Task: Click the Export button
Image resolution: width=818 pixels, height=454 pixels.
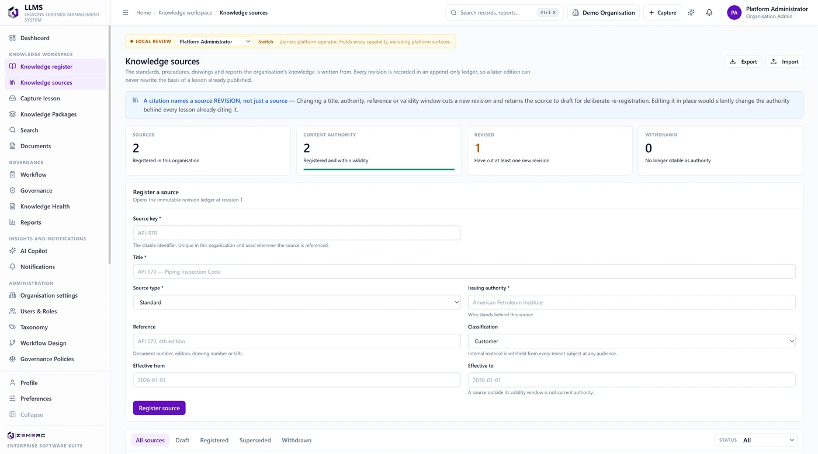Action: (x=743, y=61)
